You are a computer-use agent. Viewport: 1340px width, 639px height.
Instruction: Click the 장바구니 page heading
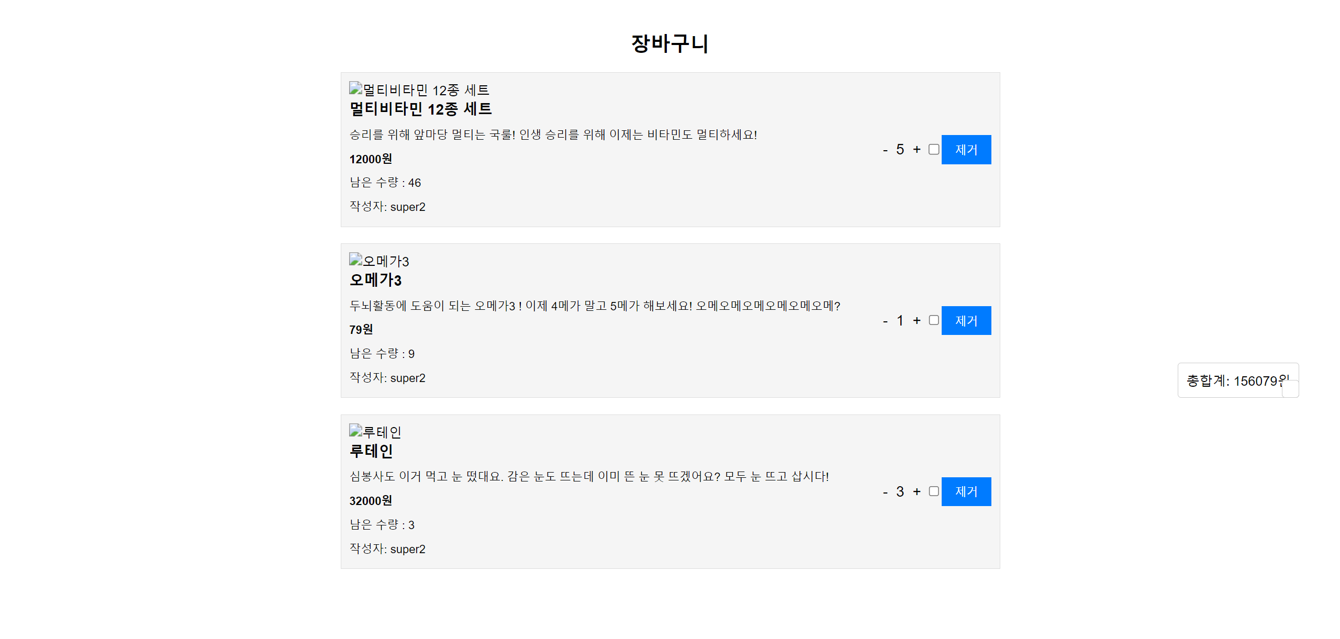tap(669, 43)
